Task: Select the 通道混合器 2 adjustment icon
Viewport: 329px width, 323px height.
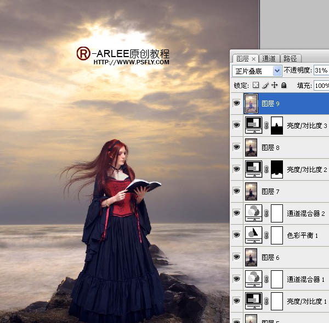Action: [x=253, y=213]
